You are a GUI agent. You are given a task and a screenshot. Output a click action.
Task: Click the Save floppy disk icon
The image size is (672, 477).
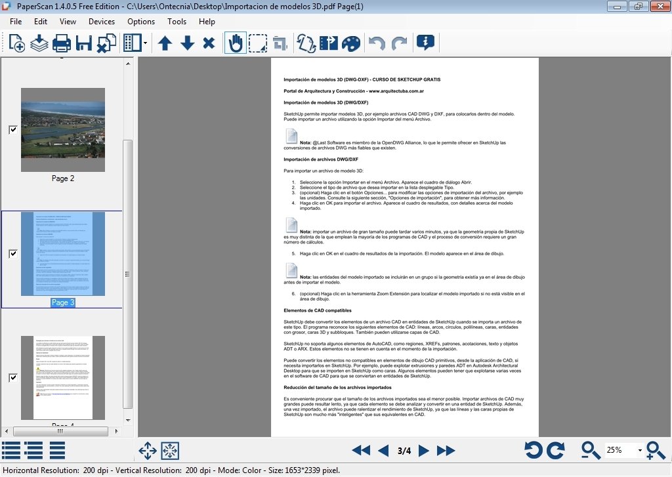click(x=83, y=43)
